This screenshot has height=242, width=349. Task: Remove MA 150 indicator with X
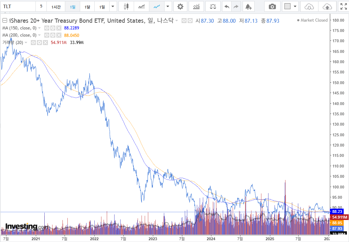59,28
